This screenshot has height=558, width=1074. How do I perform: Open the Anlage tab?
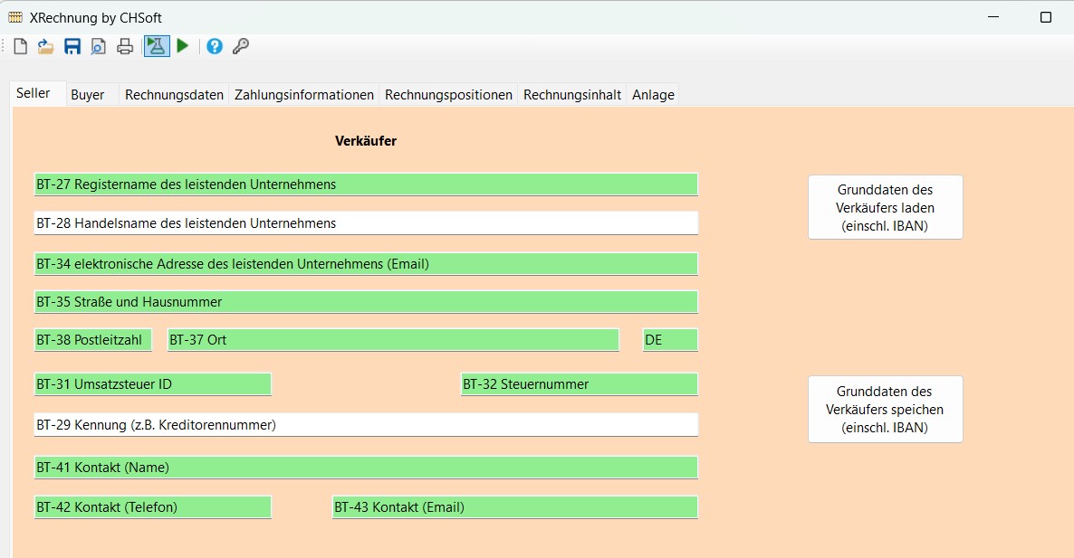pos(653,95)
